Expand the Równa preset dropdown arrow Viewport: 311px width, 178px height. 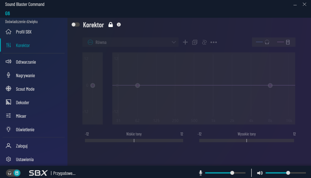click(x=174, y=42)
